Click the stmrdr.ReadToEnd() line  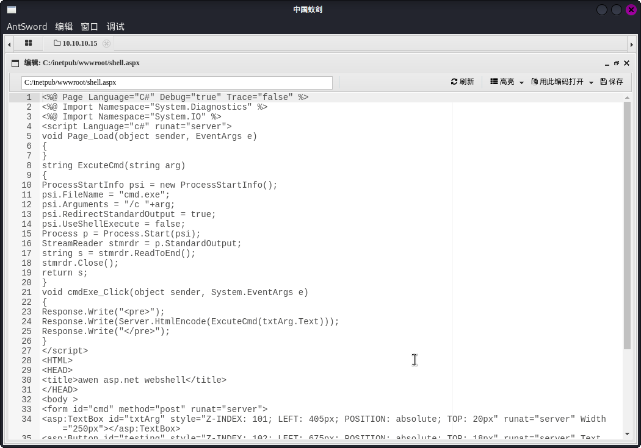118,254
